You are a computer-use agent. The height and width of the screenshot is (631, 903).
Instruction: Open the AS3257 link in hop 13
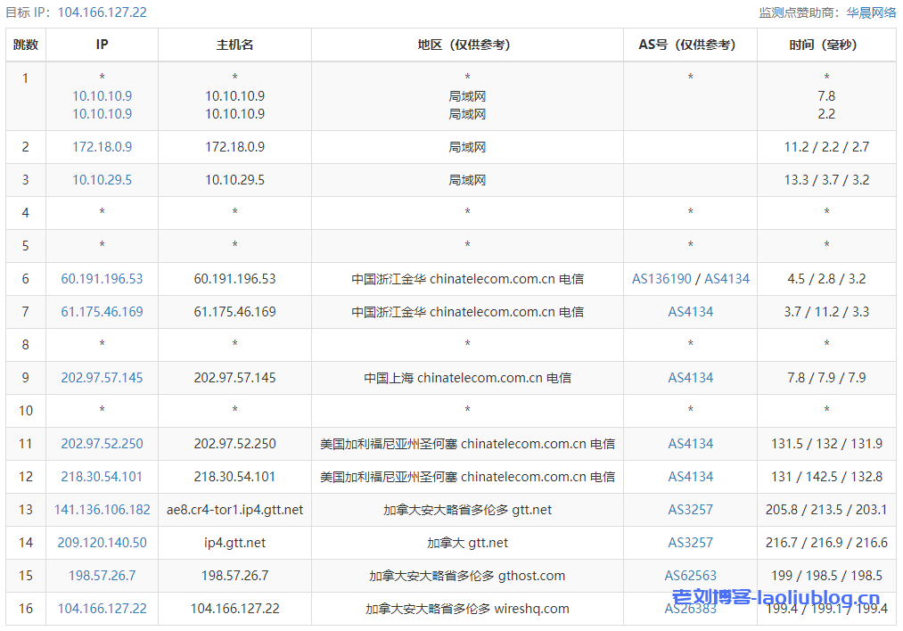pyautogui.click(x=689, y=509)
